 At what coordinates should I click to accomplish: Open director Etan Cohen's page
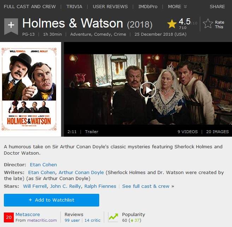(43, 165)
